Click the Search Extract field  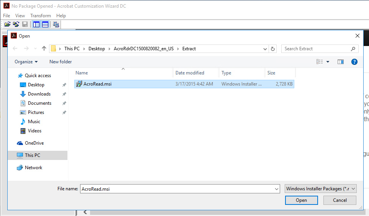coord(316,49)
